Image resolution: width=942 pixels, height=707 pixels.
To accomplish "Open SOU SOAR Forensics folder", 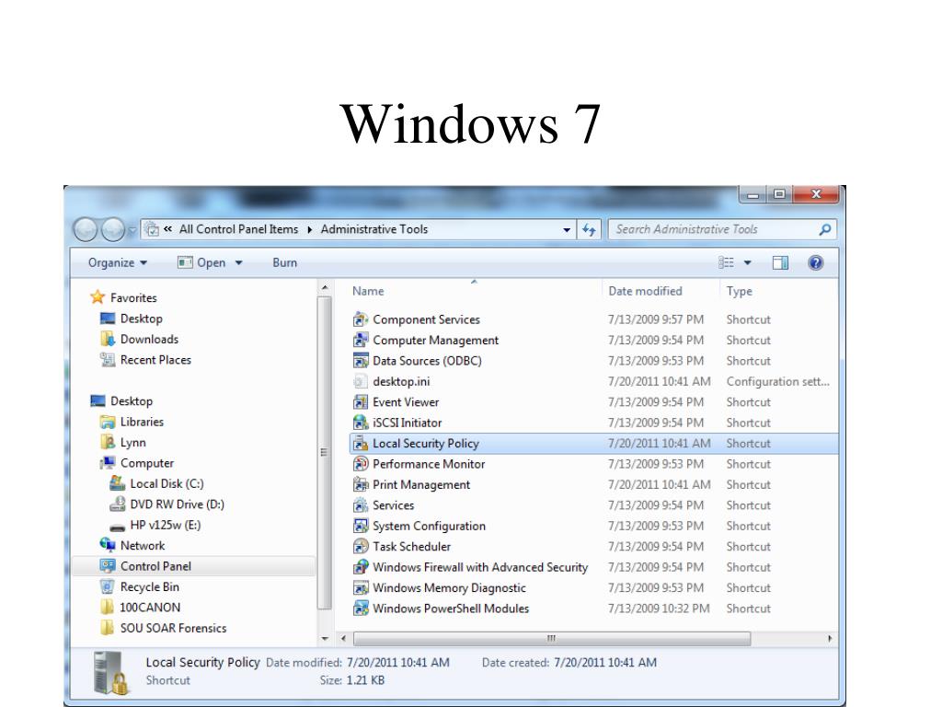I will coord(173,628).
